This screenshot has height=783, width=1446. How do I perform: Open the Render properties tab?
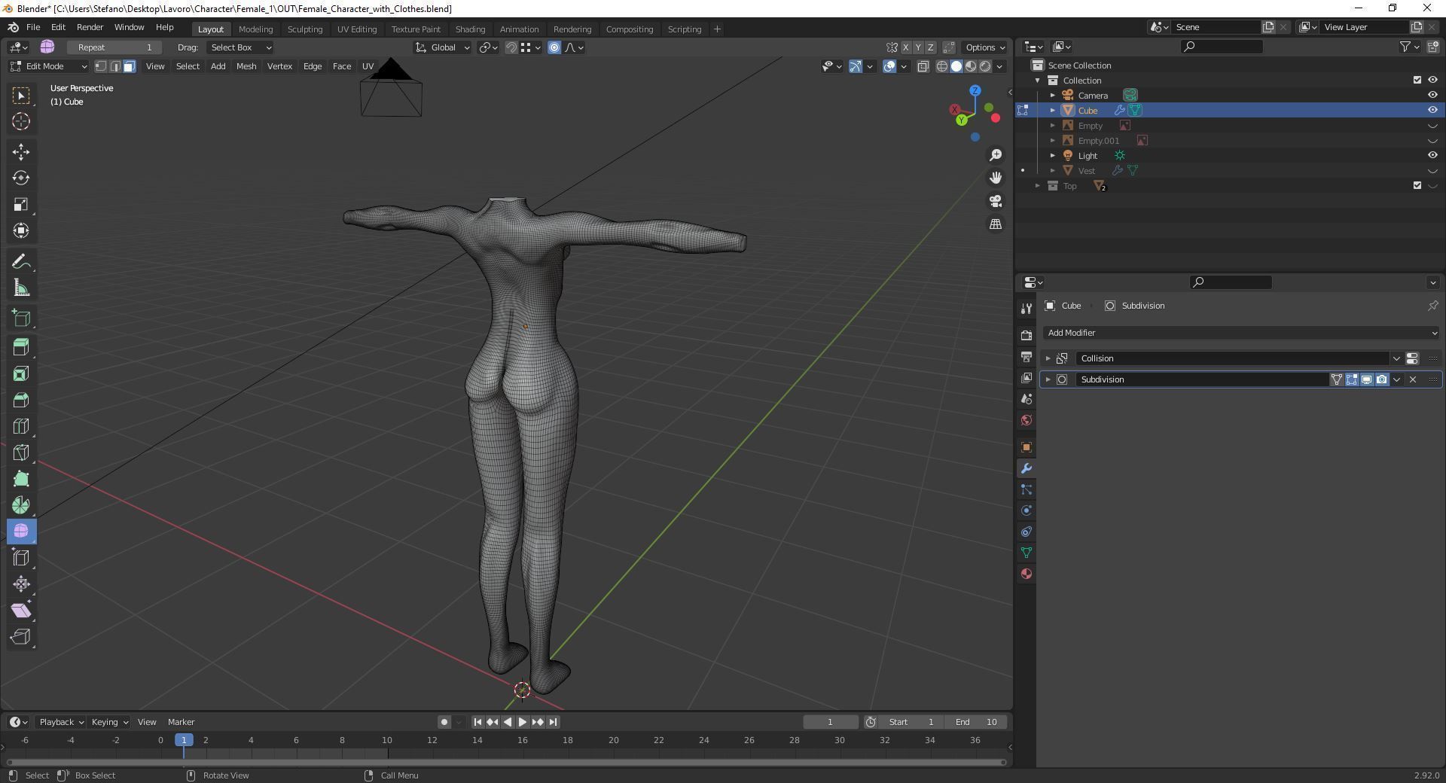point(1026,335)
